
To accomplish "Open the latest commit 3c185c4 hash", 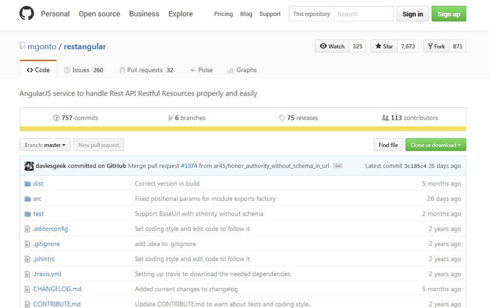I will tap(415, 166).
